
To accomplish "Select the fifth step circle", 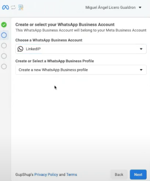I will pyautogui.click(x=4, y=67).
